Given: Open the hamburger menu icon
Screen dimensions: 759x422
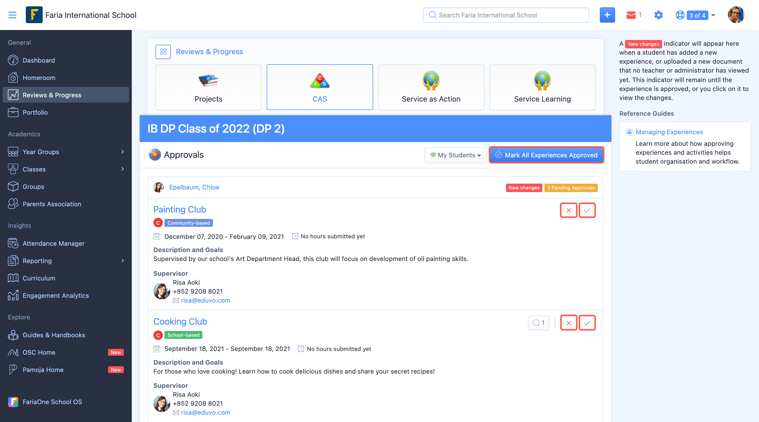Looking at the screenshot, I should click(x=12, y=15).
